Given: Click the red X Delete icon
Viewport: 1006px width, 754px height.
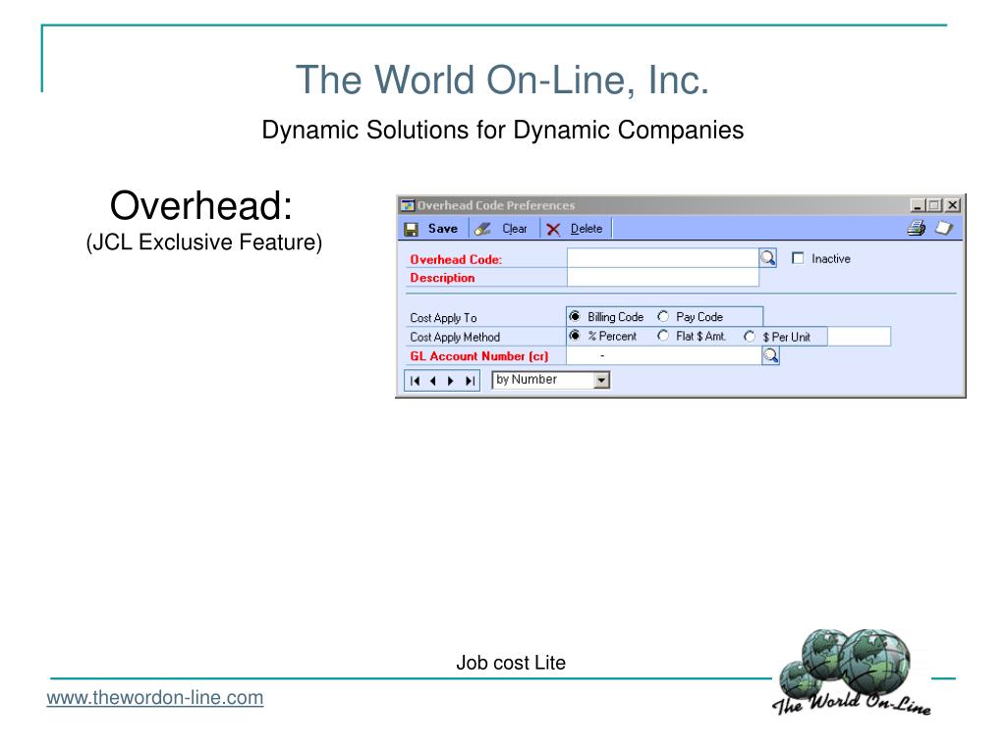Looking at the screenshot, I should coord(553,229).
